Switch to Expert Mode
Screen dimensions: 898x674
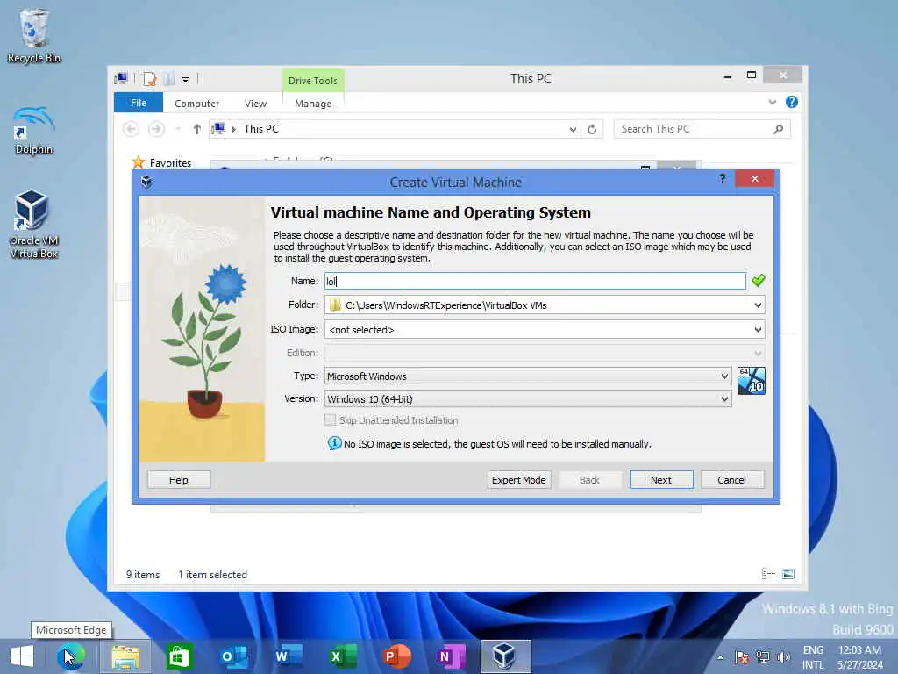tap(519, 480)
